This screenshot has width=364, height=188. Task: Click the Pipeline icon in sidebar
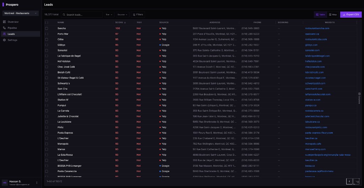click(x=4, y=28)
